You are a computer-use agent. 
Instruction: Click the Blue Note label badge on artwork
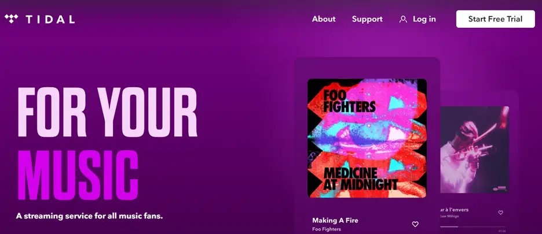(501, 189)
